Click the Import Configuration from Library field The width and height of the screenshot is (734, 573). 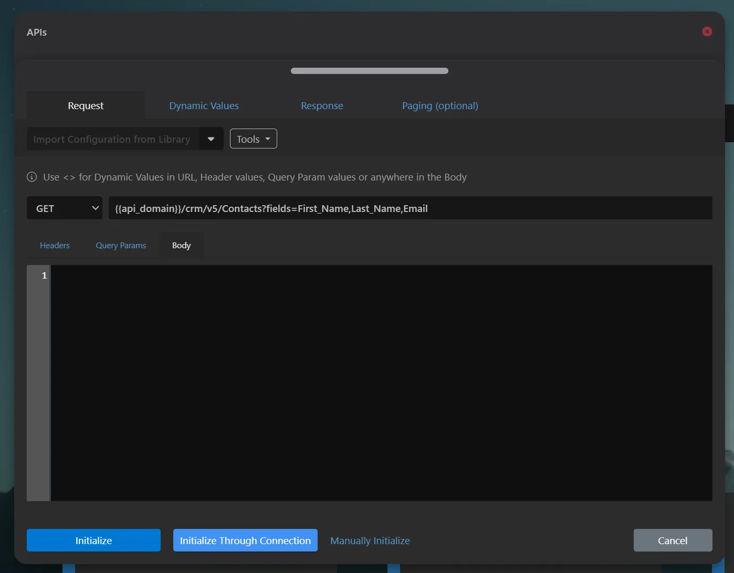point(113,139)
